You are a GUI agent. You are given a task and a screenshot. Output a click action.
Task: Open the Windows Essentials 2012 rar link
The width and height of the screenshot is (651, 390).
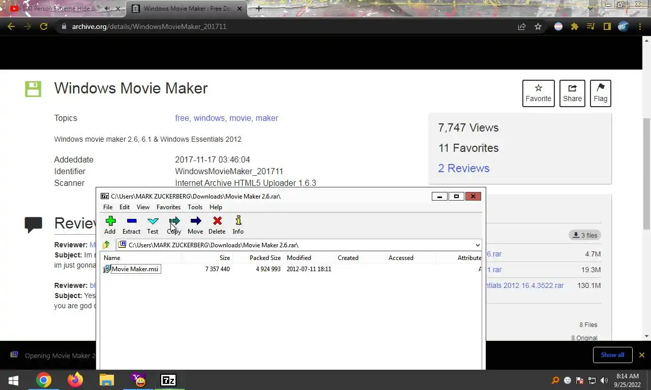525,285
